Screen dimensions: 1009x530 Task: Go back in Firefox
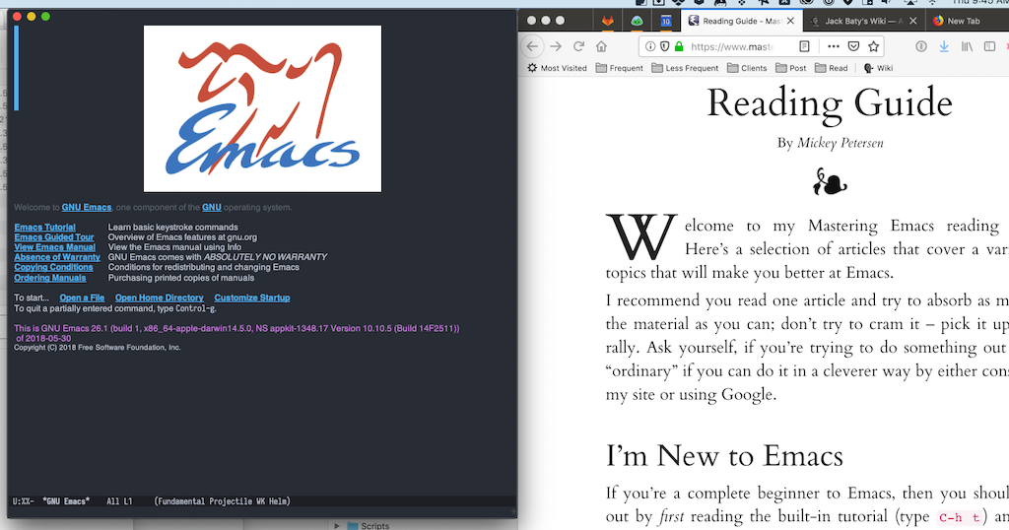532,46
